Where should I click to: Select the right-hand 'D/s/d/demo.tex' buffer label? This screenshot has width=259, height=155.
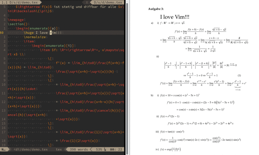pyautogui.click(x=108, y=2)
